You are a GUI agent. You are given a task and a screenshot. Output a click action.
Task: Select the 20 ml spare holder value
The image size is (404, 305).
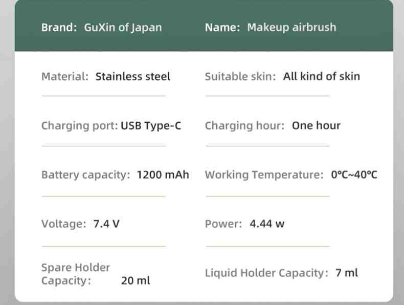[136, 280]
